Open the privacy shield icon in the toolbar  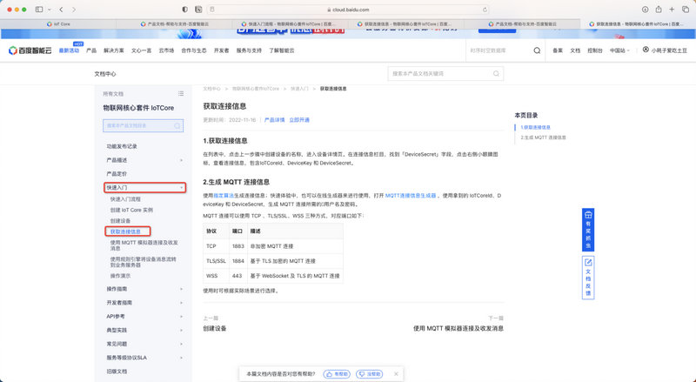[185, 10]
